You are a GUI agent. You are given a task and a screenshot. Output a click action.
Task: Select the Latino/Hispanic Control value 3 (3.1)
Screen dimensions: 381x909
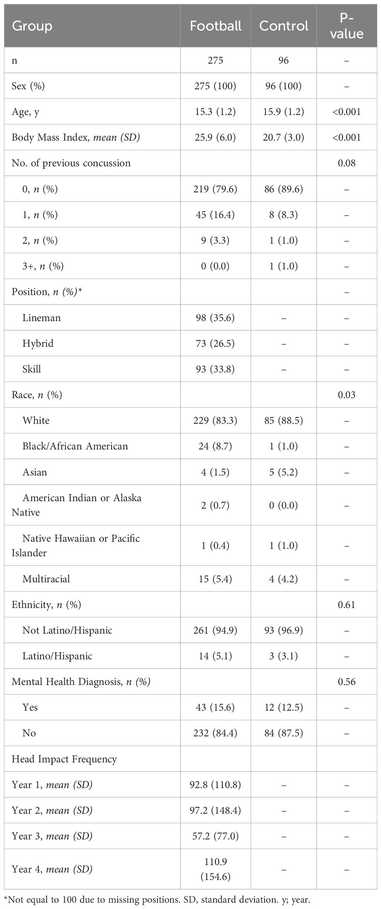[x=284, y=656]
